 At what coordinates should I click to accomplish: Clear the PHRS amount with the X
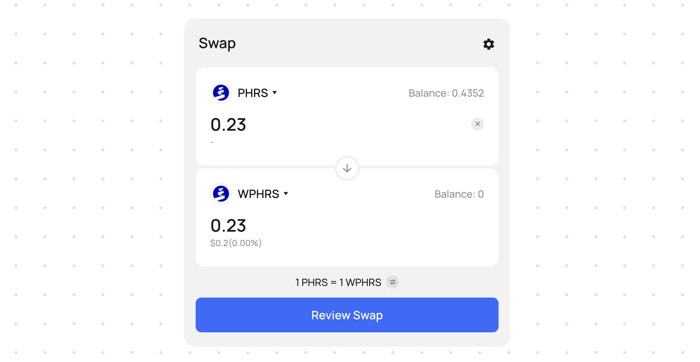[477, 124]
